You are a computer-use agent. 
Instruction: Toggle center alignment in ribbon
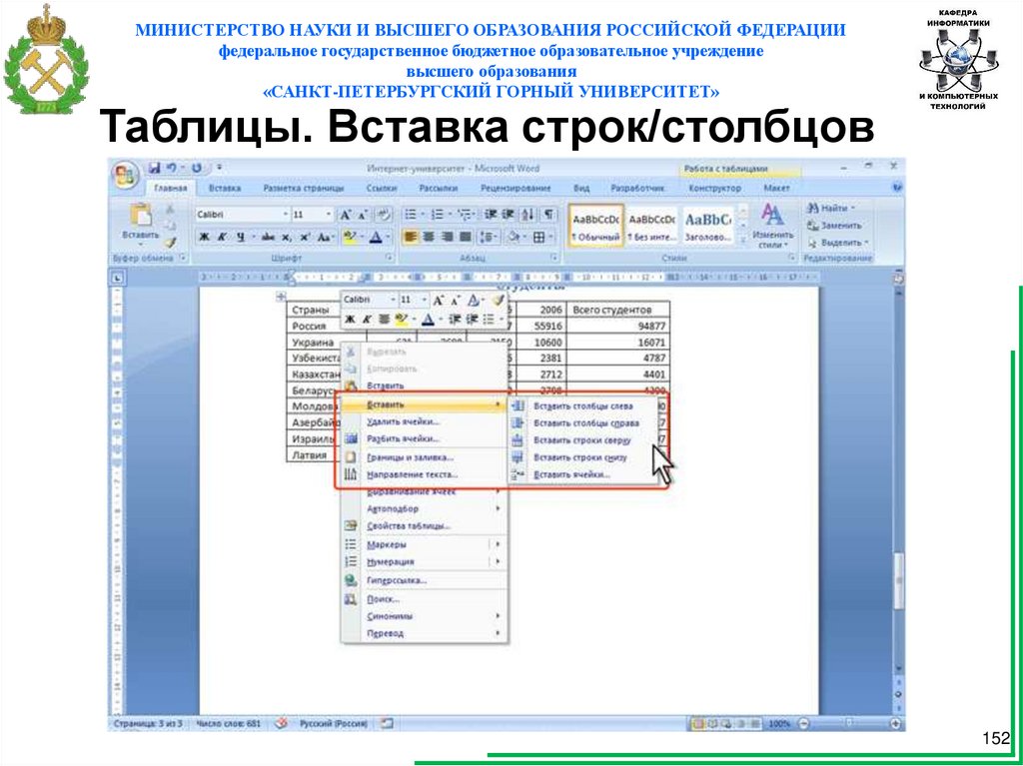click(429, 237)
